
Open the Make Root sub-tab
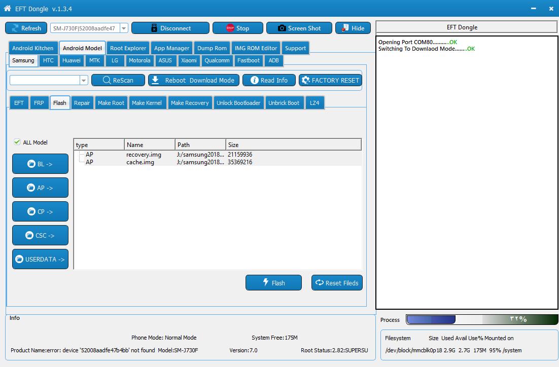click(x=111, y=103)
